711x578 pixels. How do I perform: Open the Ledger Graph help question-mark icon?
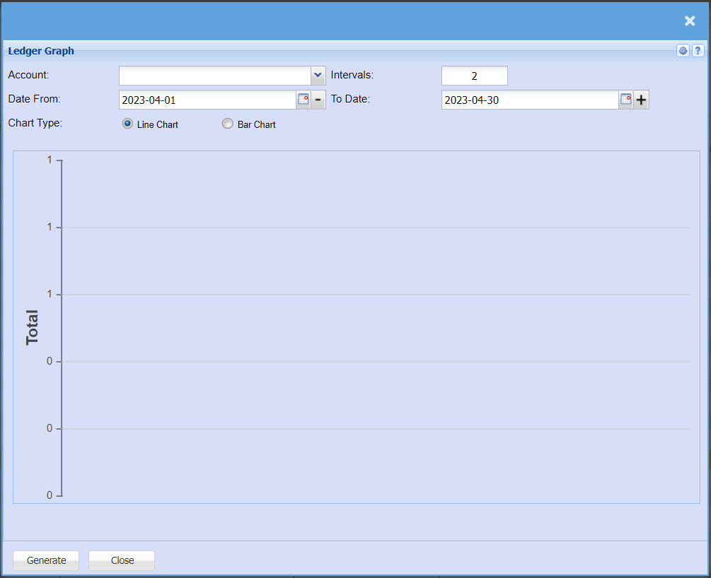pyautogui.click(x=698, y=50)
